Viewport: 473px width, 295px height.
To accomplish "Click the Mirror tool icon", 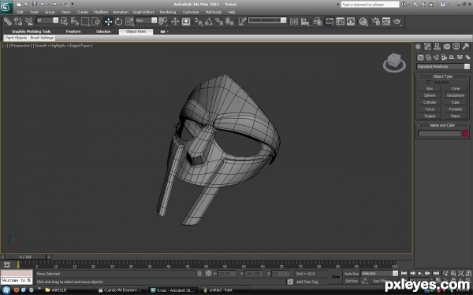I will [294, 21].
